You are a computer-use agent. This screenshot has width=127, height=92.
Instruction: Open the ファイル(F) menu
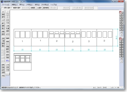point(6,5)
